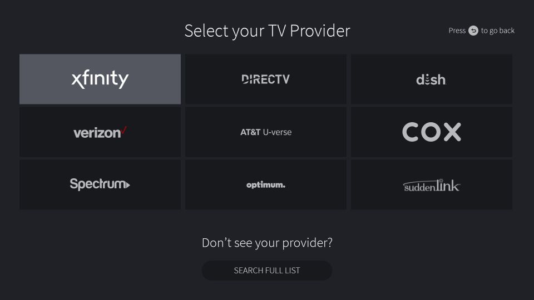
Task: Pick the Spectrum provider logo
Action: pos(100,184)
